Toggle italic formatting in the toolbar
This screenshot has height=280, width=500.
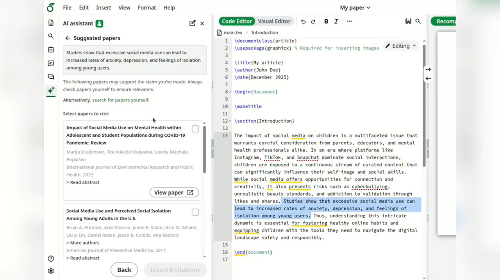(336, 21)
